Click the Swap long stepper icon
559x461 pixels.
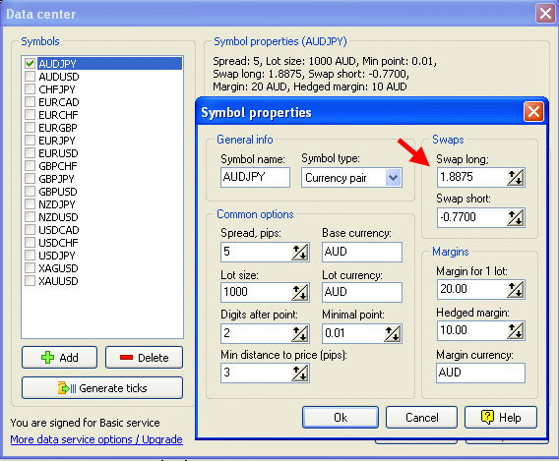516,177
